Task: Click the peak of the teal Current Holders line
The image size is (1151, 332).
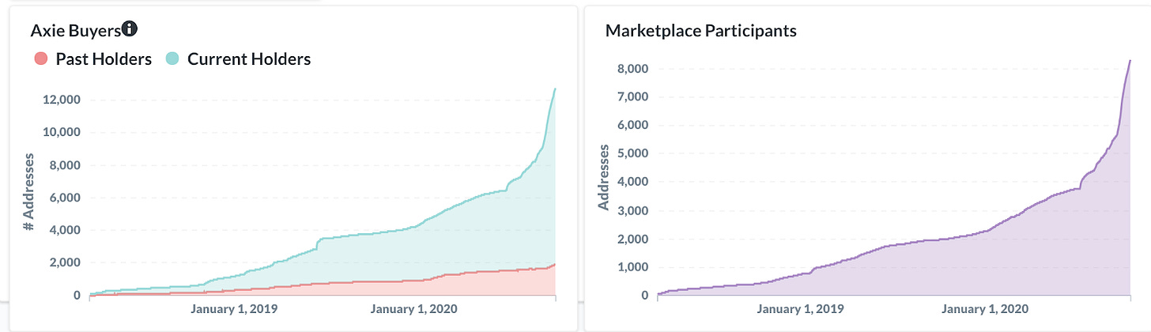Action: pyautogui.click(x=555, y=89)
